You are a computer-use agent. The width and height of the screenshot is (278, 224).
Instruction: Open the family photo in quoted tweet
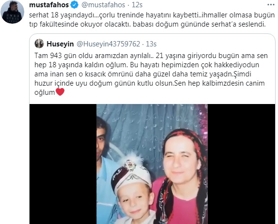pyautogui.click(x=152, y=164)
